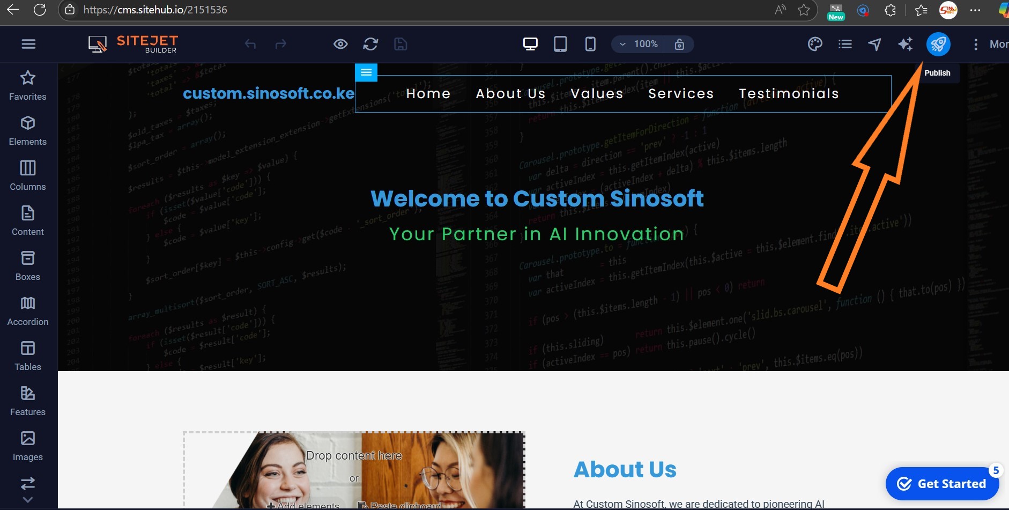1009x510 pixels.
Task: Open the Images panel in the sidebar
Action: [28, 445]
